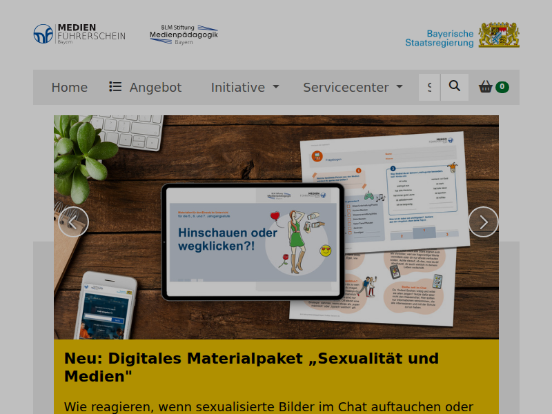Click the green cart count badge

click(502, 87)
